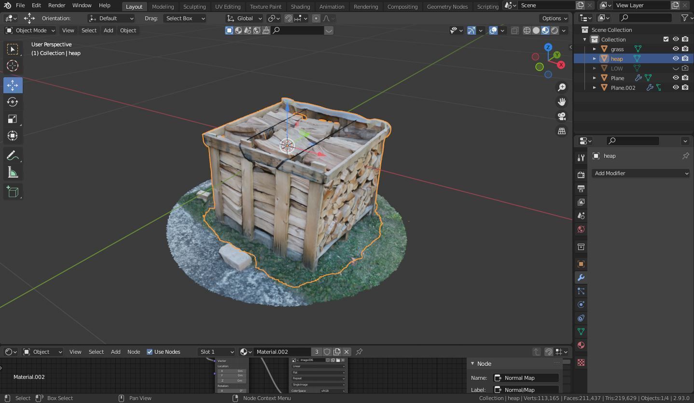Click the Pan view hand icon
The height and width of the screenshot is (403, 694).
(x=562, y=102)
